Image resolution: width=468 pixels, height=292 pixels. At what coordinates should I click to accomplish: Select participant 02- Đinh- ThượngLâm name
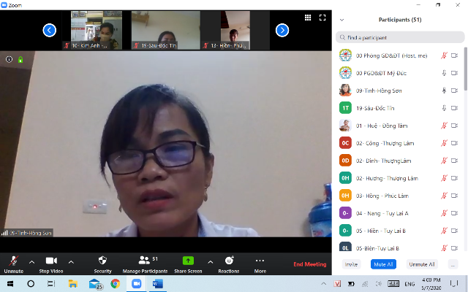(x=383, y=161)
